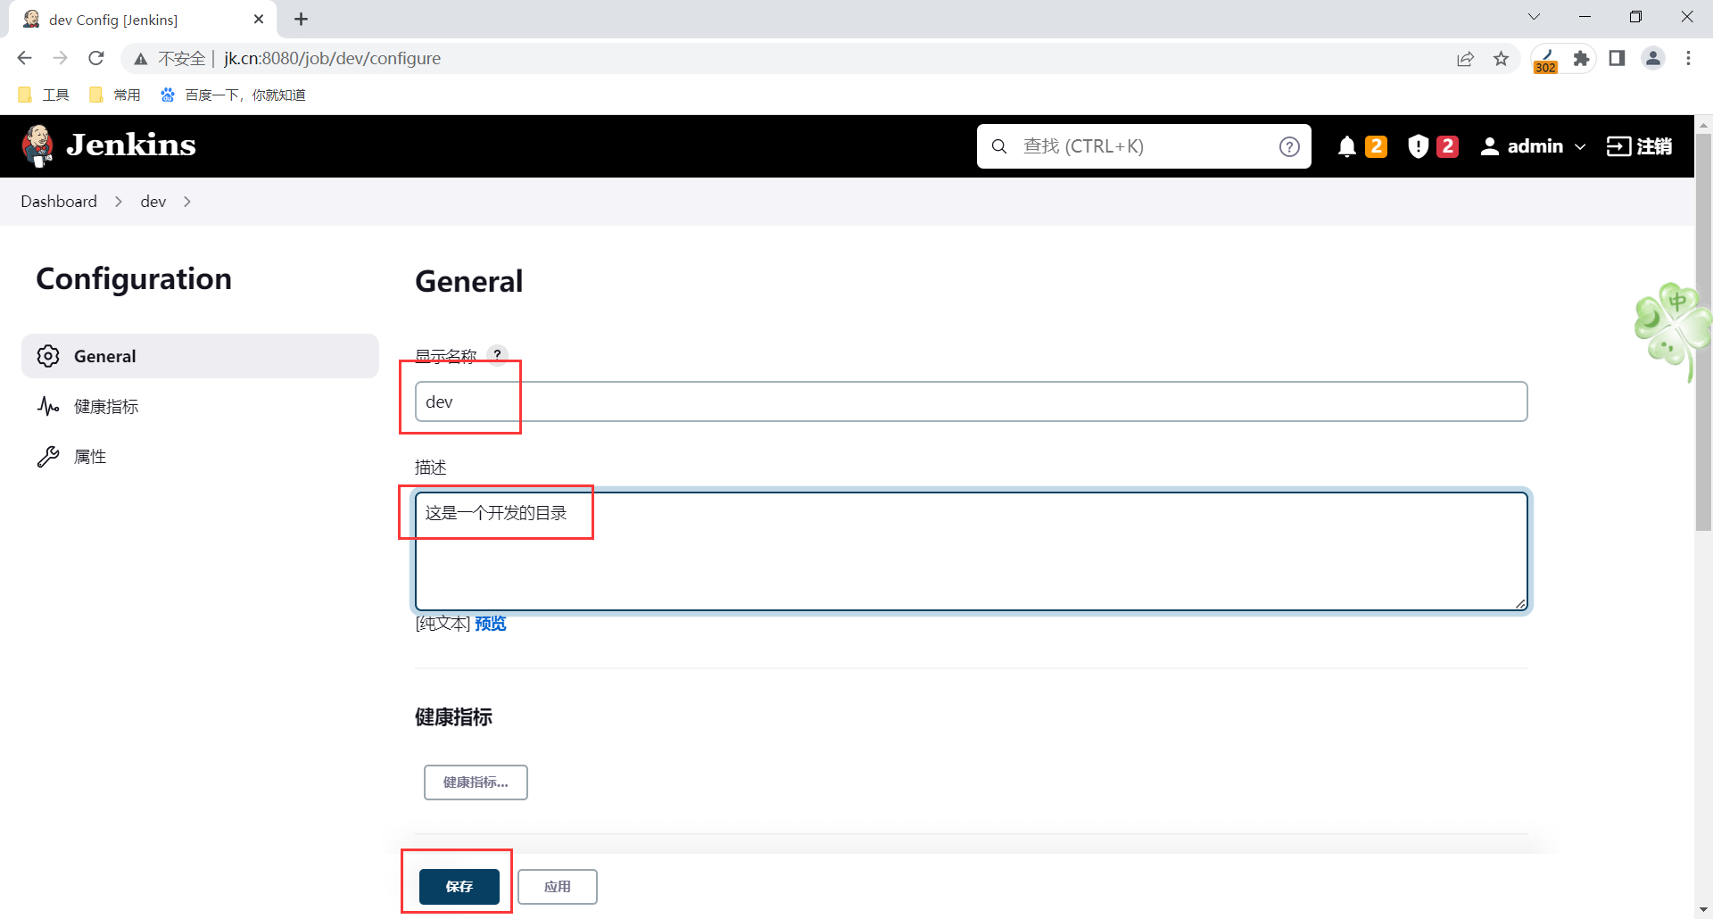Screen dimensions: 1713x919
Task: Go back with the browser back arrow
Action: tap(24, 58)
